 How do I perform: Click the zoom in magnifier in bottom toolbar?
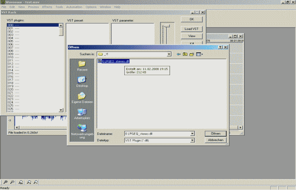tap(5, 182)
